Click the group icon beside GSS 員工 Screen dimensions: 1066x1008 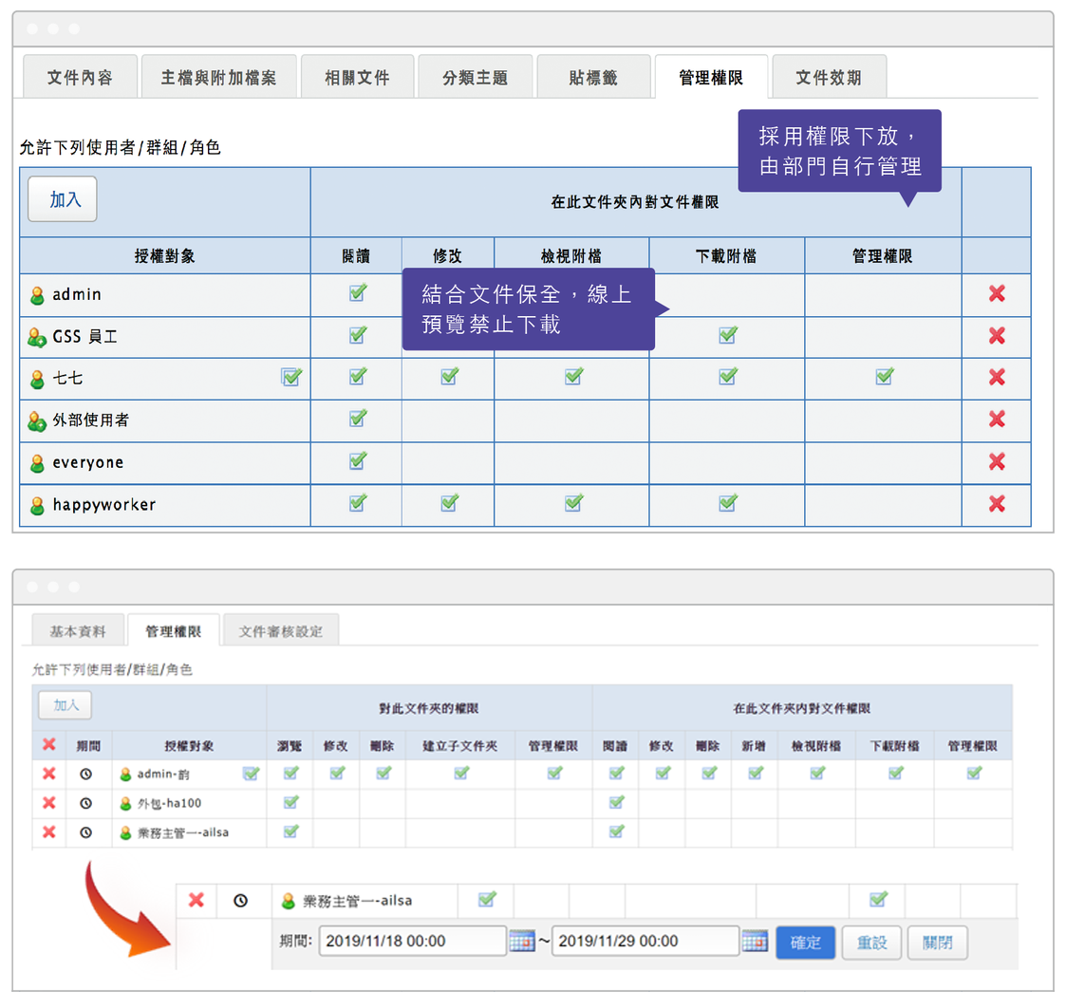point(37,337)
